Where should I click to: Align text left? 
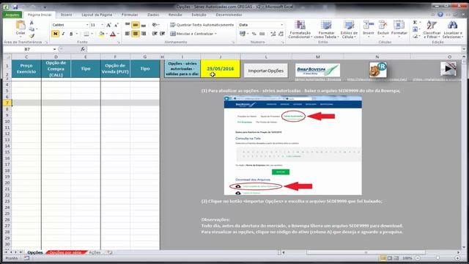[x=128, y=34]
